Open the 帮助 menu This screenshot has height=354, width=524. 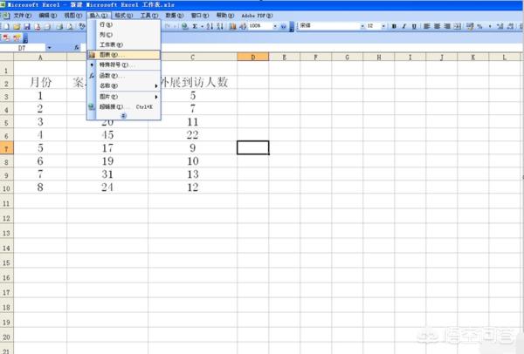pos(225,16)
